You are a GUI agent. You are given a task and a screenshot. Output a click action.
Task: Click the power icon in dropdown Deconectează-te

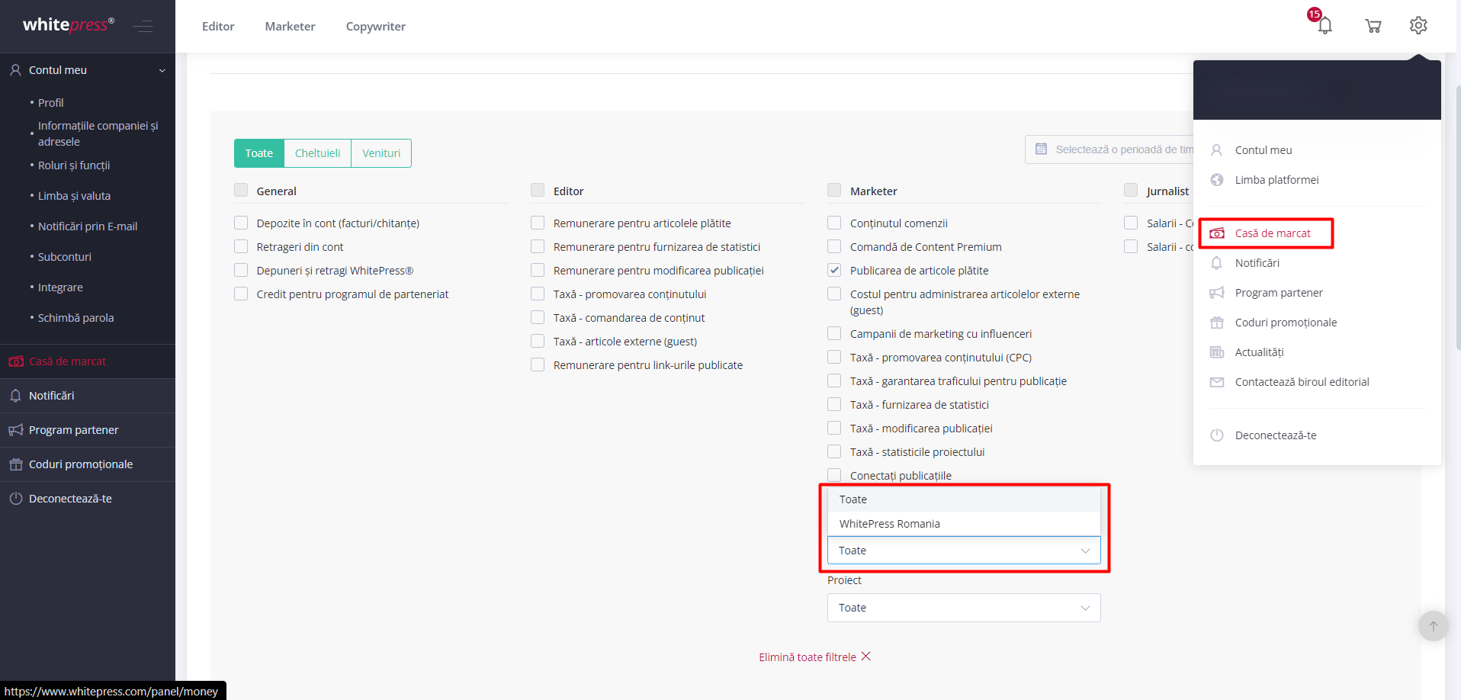pos(1217,435)
